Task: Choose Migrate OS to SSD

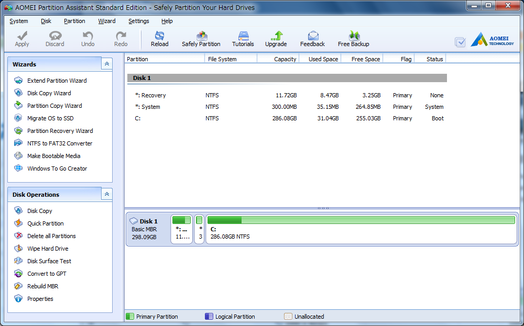Action: [x=44, y=118]
